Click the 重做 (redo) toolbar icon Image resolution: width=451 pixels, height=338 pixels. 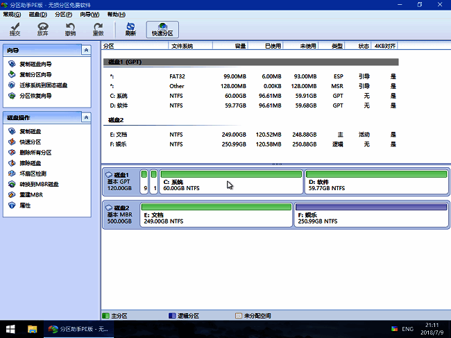[x=98, y=28]
